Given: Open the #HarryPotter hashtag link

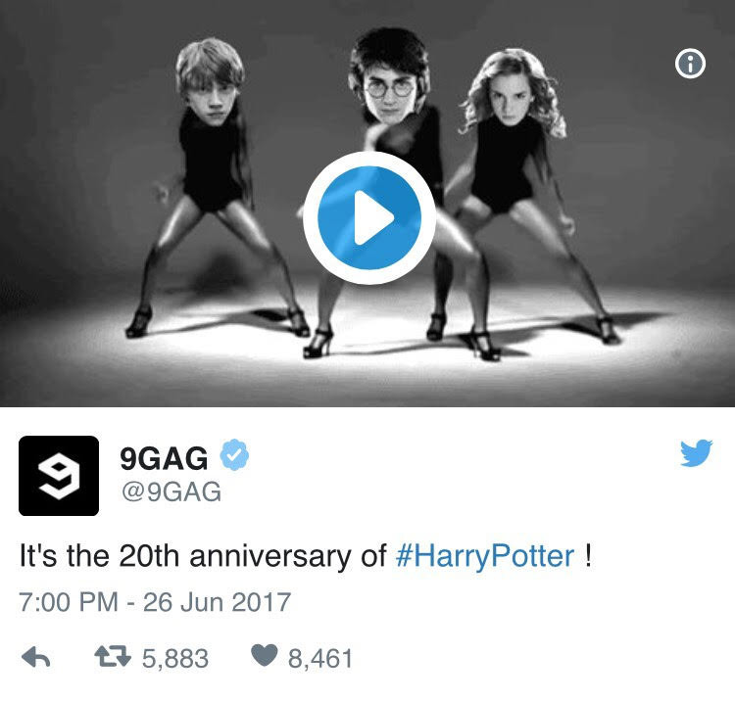Looking at the screenshot, I should pyautogui.click(x=485, y=556).
